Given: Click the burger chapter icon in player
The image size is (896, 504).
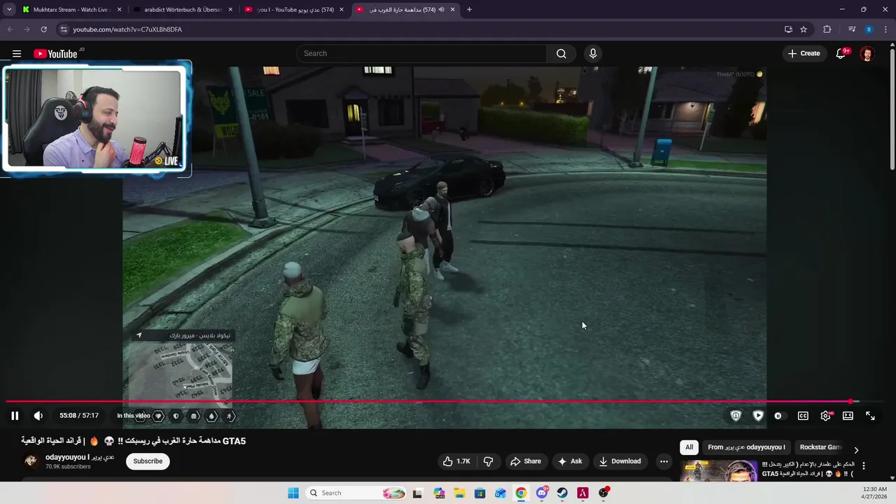Looking at the screenshot, I should 194,416.
